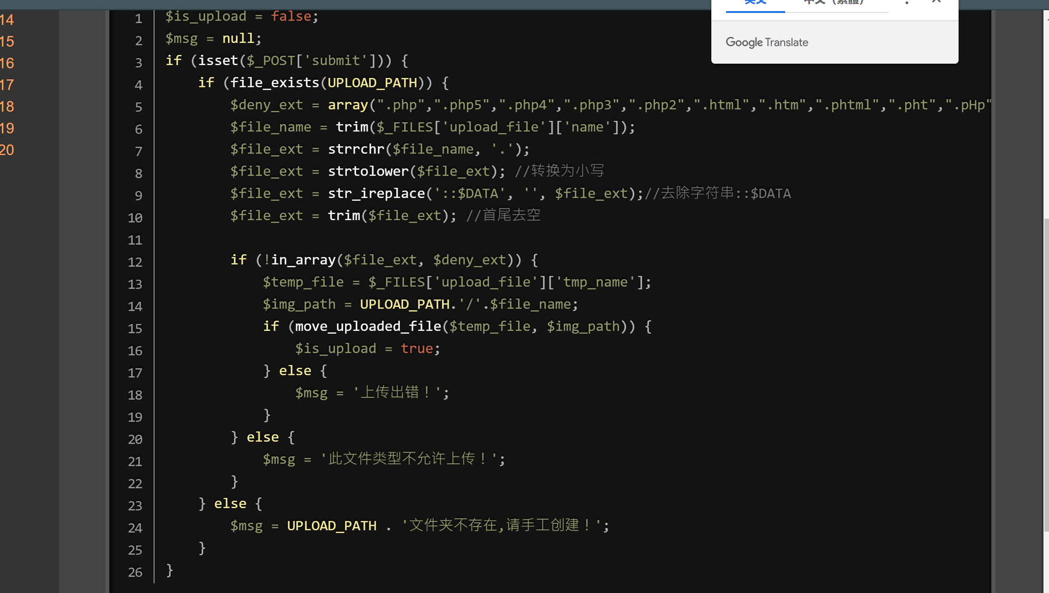Screen dimensions: 1049x593
Task: Click 'move_uploaded_file' function name
Action: (x=368, y=327)
